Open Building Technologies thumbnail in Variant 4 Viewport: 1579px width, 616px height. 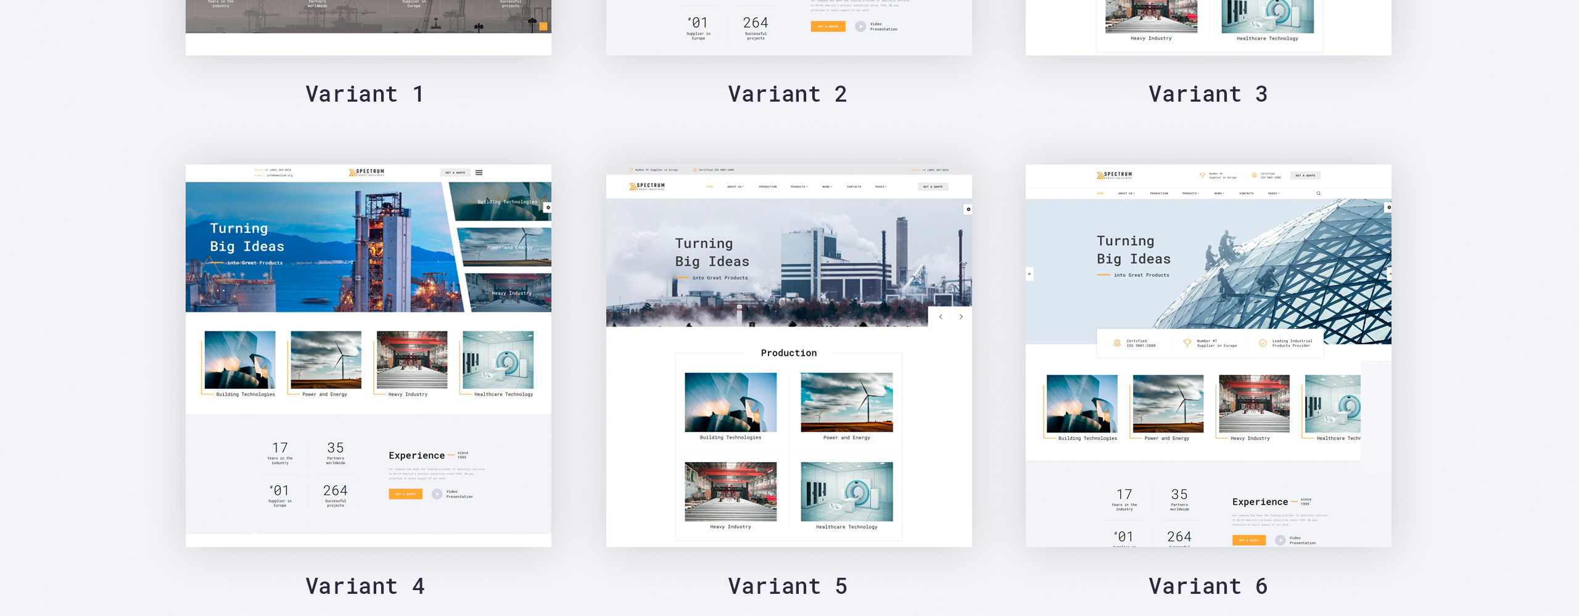point(240,364)
